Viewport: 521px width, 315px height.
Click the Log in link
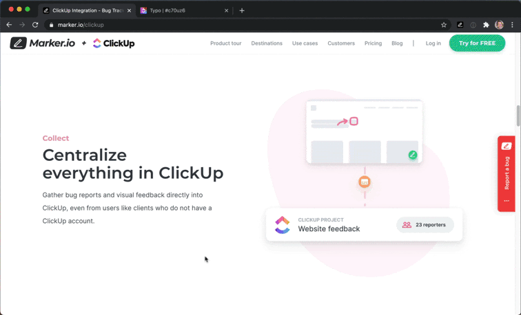(x=433, y=43)
